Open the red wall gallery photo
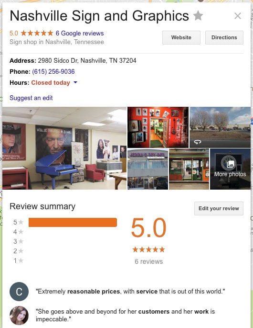 pos(158,127)
